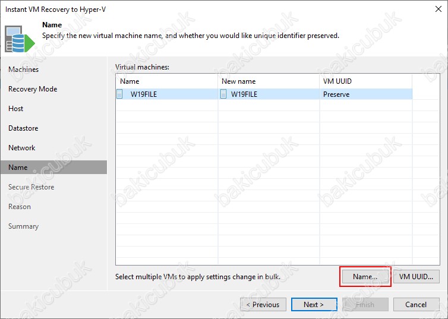Click the VM UUID column header
Screen dimensions: 448x319
click(x=366, y=81)
